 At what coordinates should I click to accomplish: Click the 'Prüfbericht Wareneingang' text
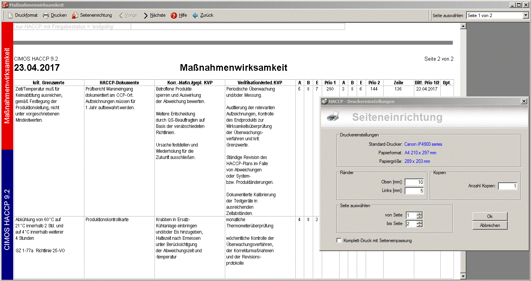click(109, 89)
